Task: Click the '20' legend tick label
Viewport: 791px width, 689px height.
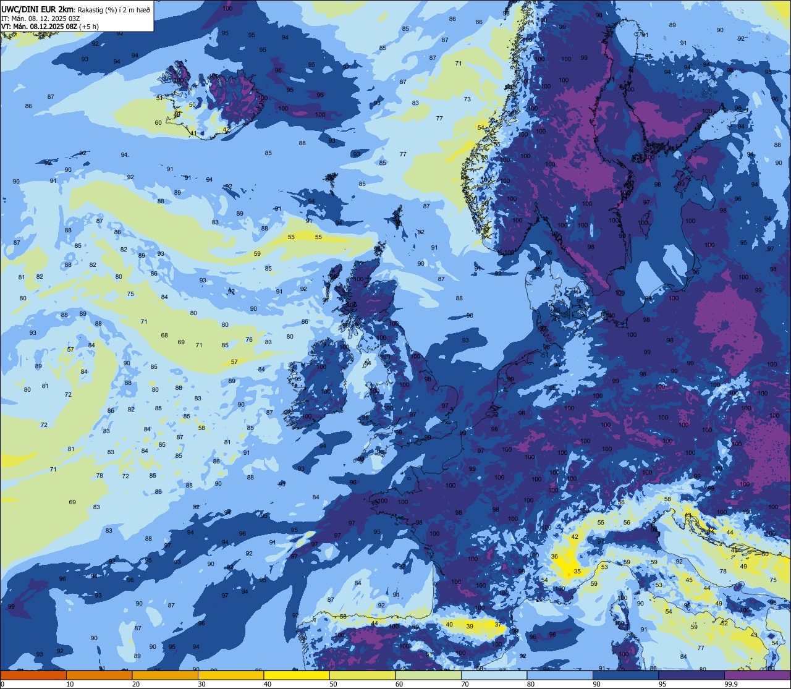Action: coord(136,684)
